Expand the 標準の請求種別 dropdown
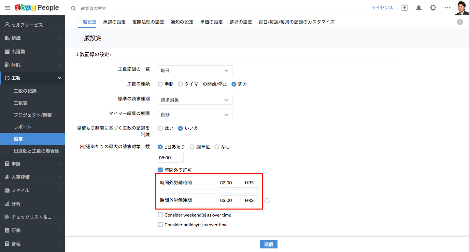Screen dimensions: 469x252 195,100
